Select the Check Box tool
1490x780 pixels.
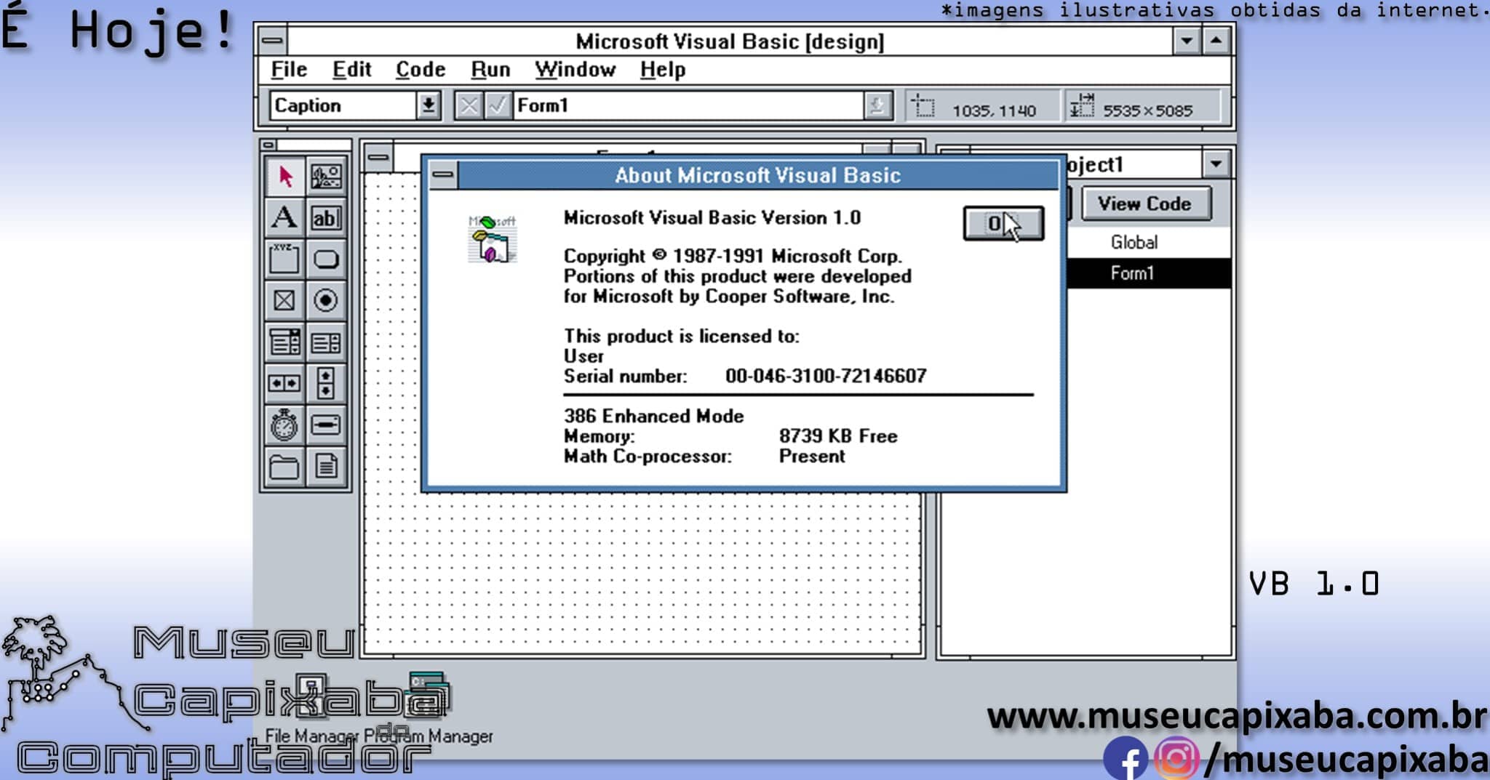[284, 300]
